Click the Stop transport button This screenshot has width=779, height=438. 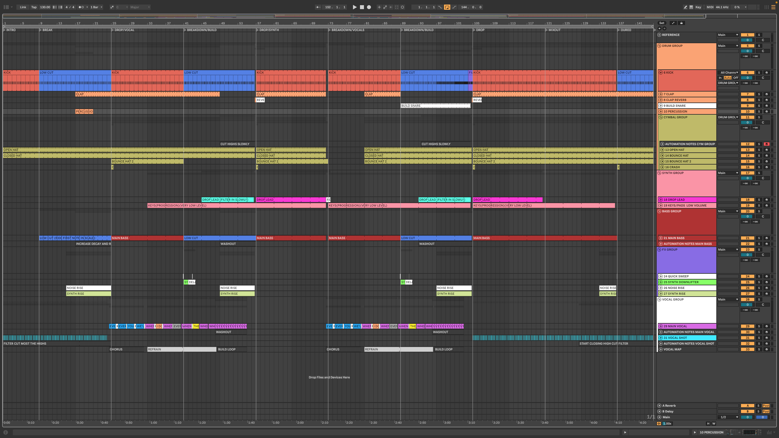(x=362, y=7)
